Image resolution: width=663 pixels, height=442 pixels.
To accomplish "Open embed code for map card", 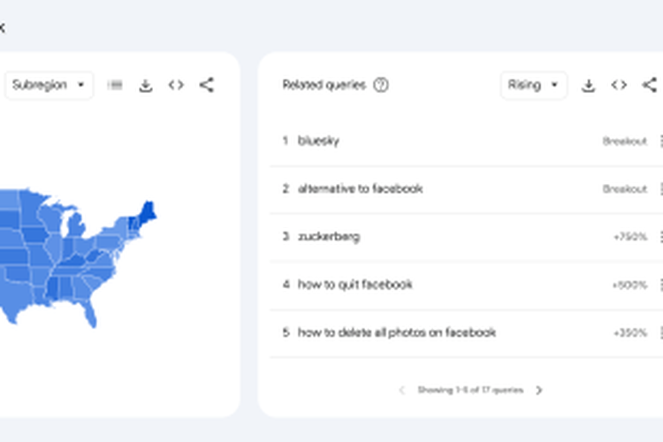I will 176,86.
